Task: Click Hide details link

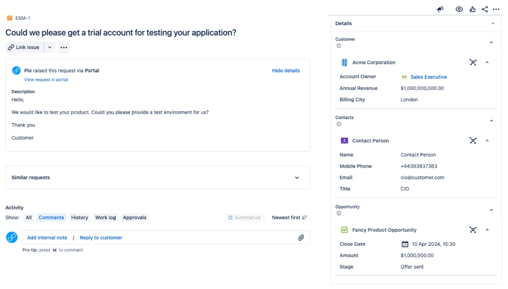Action: pyautogui.click(x=286, y=70)
